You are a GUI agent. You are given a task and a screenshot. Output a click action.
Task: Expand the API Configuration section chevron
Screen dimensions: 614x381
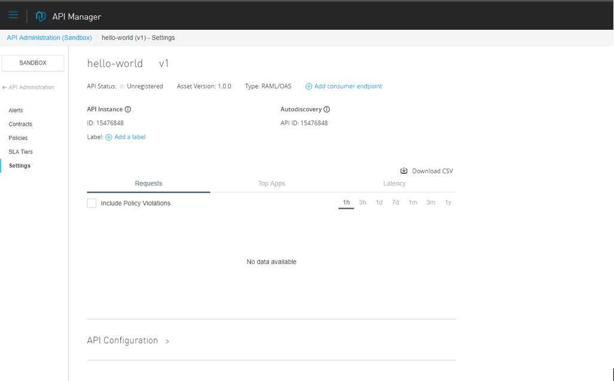click(167, 342)
